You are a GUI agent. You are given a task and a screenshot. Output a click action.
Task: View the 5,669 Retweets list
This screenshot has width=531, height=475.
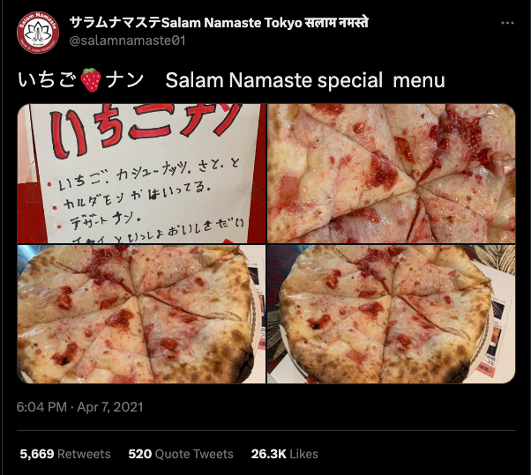click(65, 454)
